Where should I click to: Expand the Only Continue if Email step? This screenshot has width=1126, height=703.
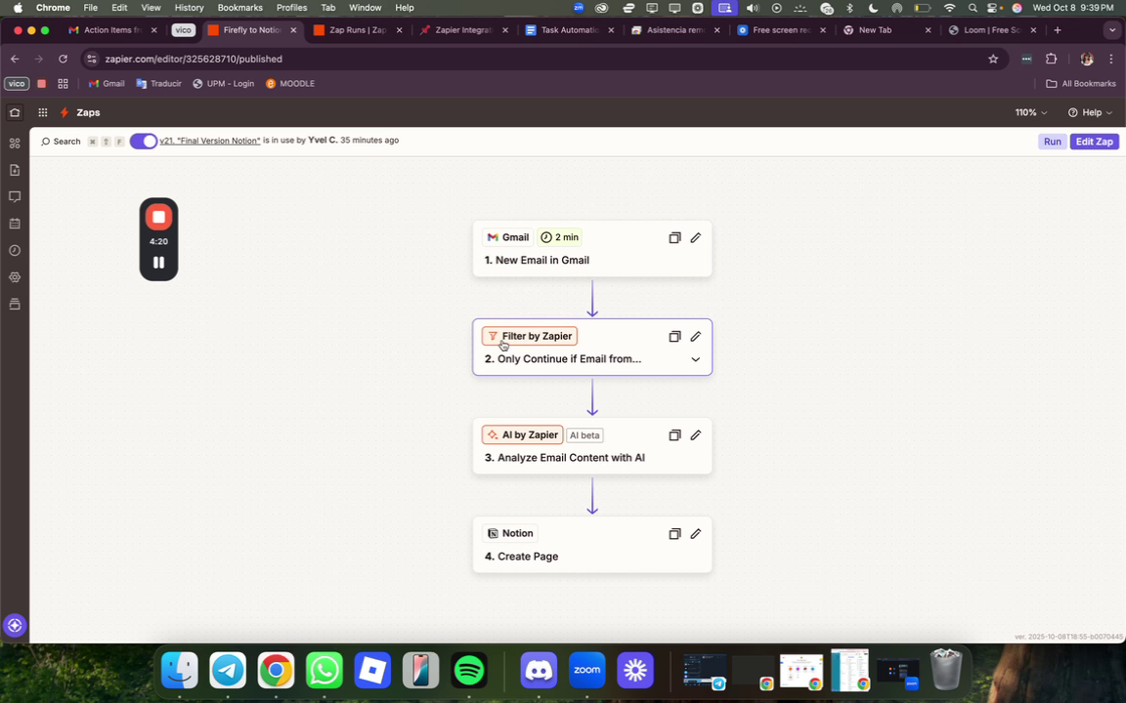(695, 359)
